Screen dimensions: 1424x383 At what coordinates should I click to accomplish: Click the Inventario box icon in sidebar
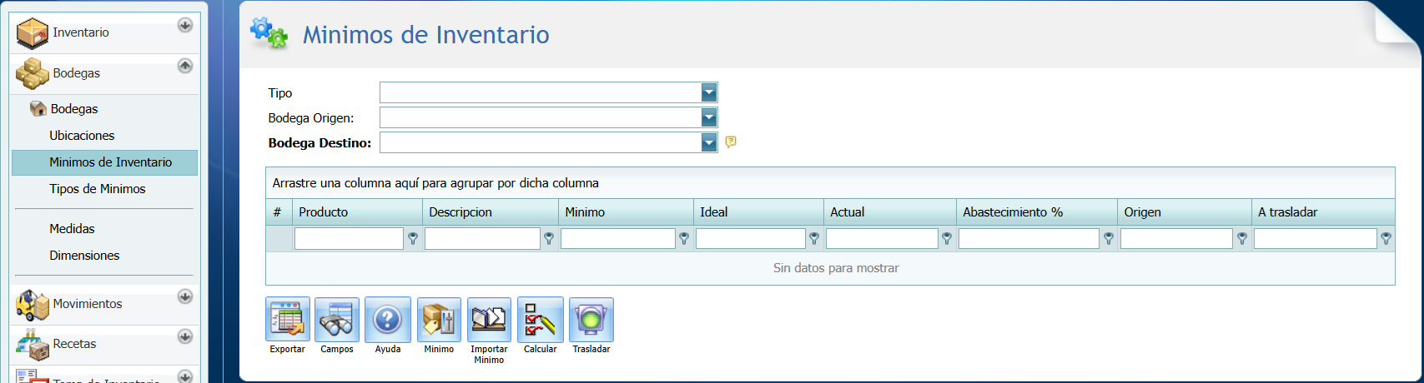tap(33, 33)
